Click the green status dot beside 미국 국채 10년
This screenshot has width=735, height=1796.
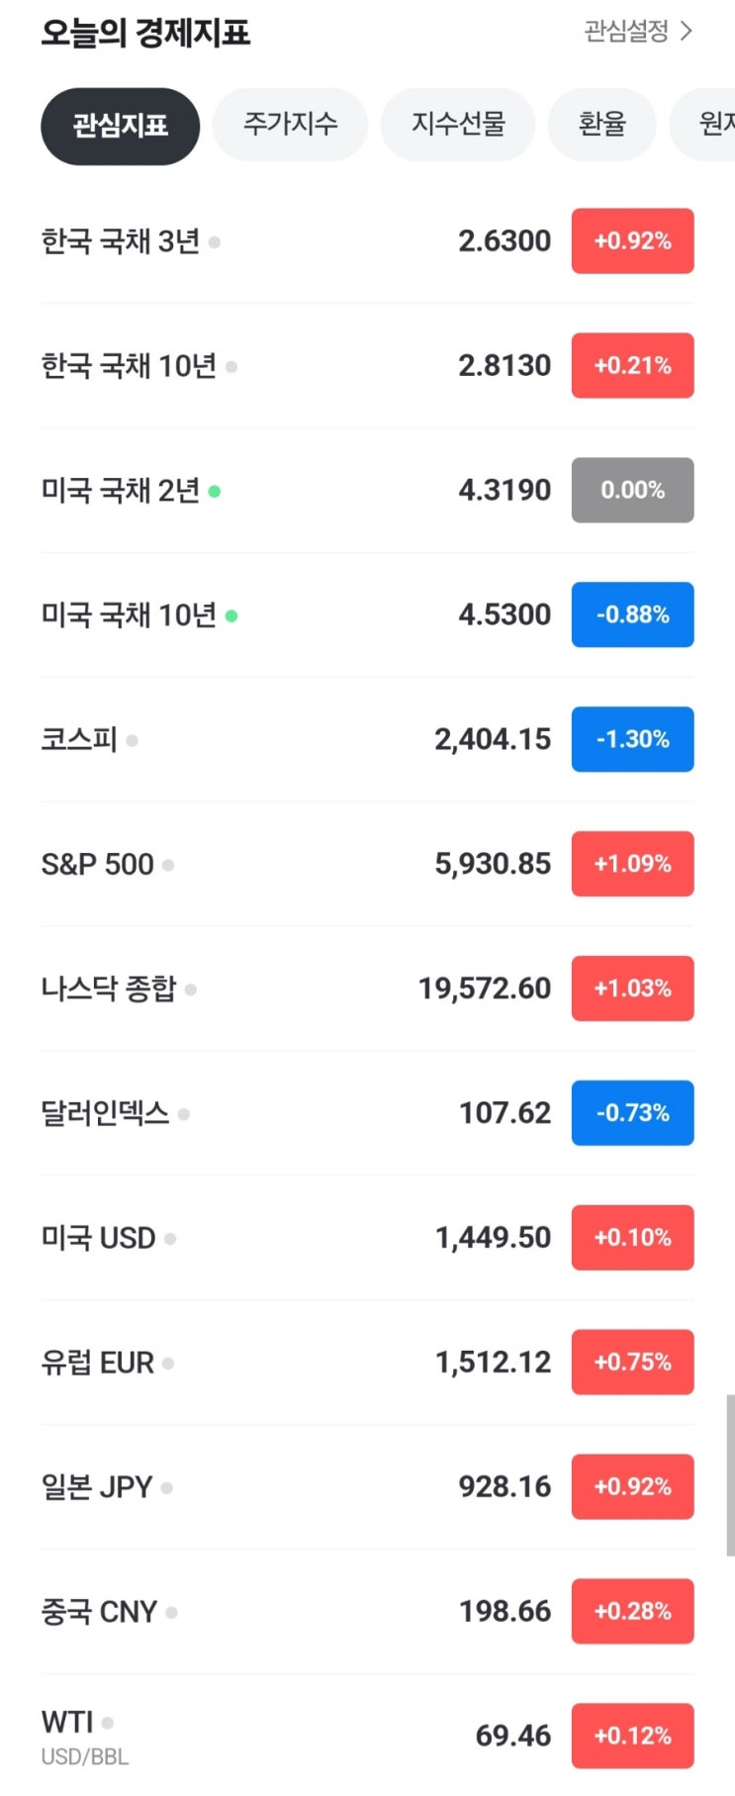pos(231,615)
